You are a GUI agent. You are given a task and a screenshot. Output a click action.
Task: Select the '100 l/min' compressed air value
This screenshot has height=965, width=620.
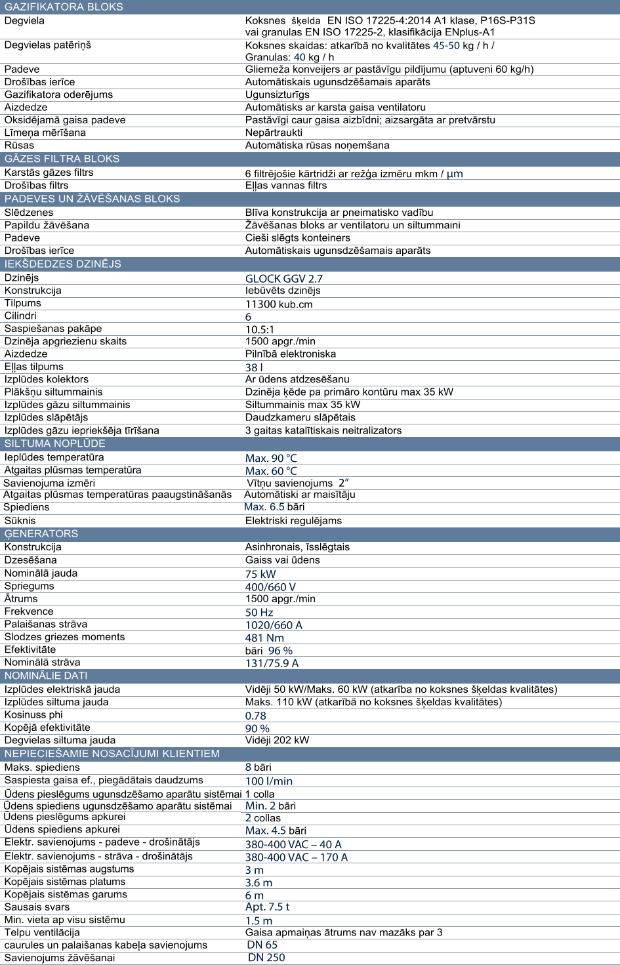coord(269,781)
